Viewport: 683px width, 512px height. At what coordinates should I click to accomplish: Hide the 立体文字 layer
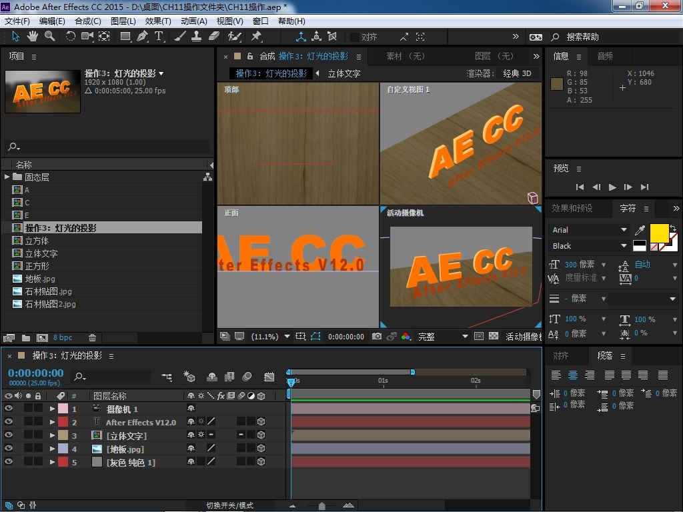pos(8,435)
